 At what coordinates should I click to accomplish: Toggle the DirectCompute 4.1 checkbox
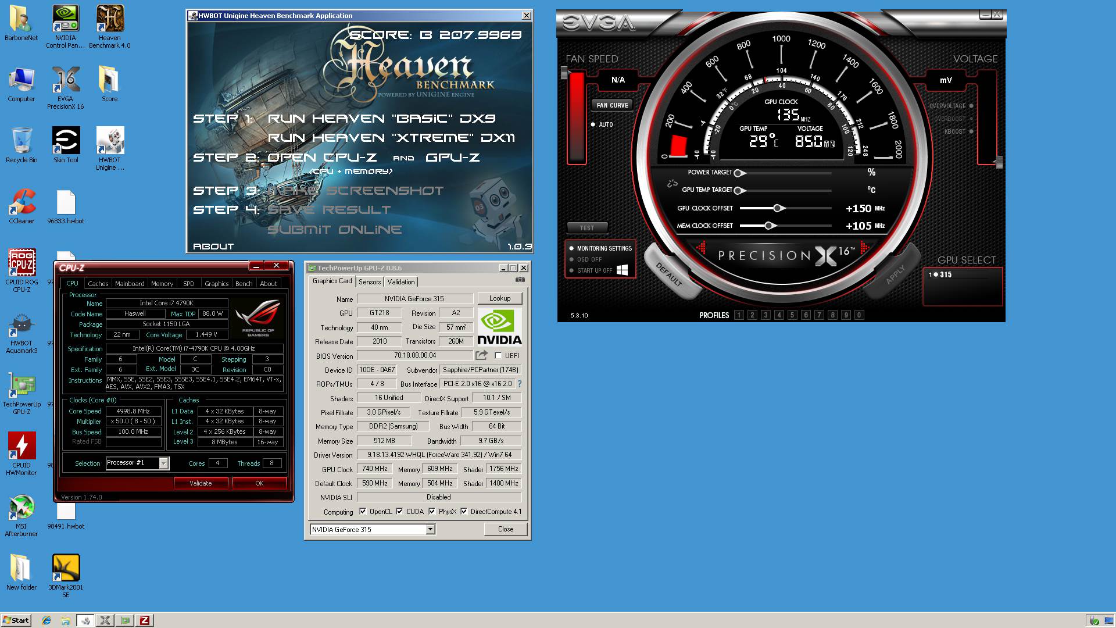coord(464,512)
